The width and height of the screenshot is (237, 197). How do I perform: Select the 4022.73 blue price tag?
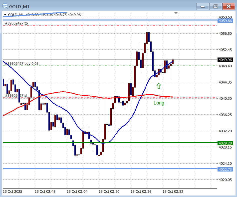coord(225,169)
